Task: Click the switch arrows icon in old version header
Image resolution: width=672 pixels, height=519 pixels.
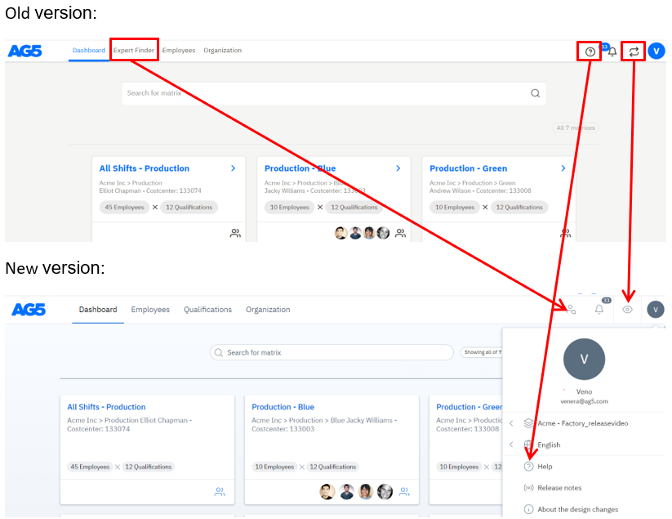Action: coord(634,51)
